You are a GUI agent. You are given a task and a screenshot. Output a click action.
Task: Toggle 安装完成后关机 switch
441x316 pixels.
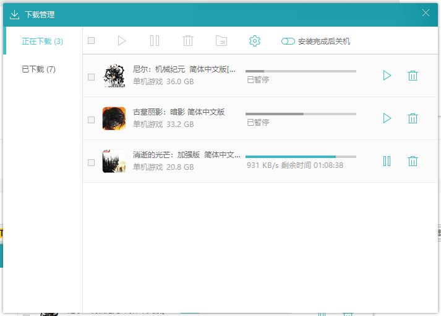pos(288,42)
